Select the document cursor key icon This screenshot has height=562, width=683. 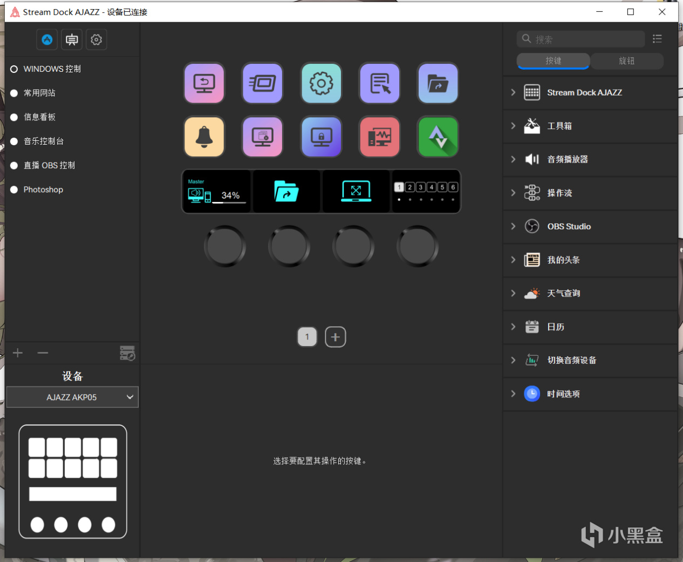(380, 83)
